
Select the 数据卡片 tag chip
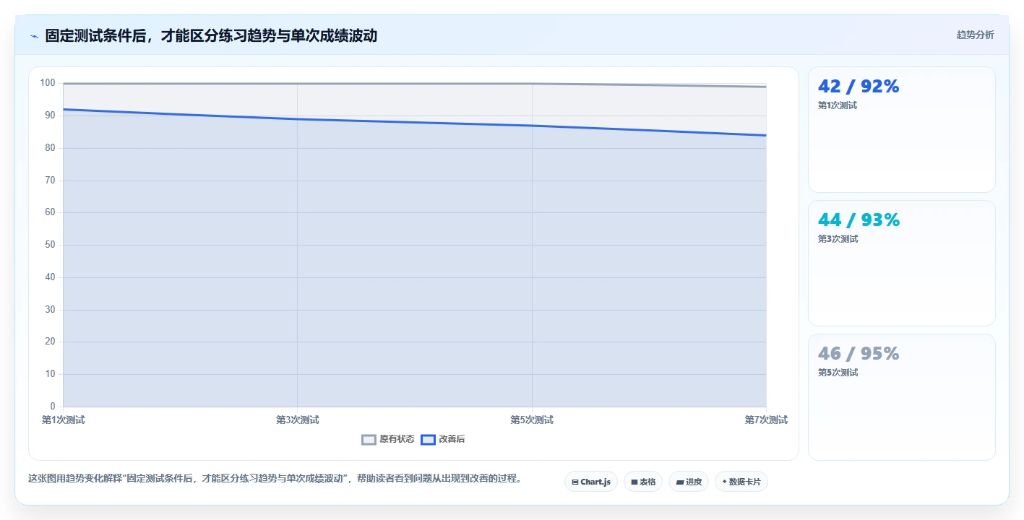741,482
